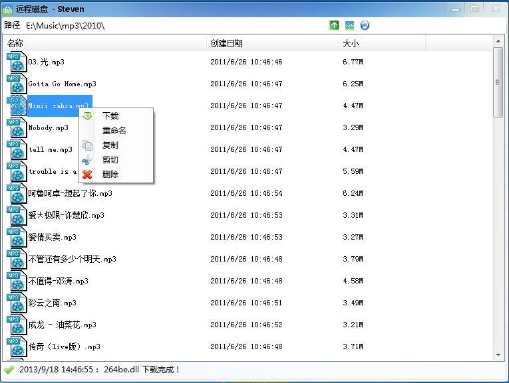Click the scrollbar down arrow

point(498,355)
